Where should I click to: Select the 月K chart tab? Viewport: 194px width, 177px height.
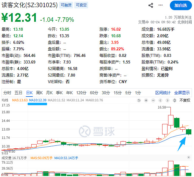click(x=49, y=93)
